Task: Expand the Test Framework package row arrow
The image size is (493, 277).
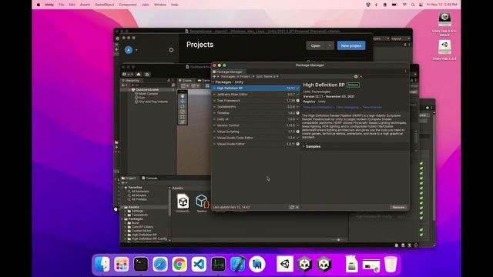Action: coord(214,101)
